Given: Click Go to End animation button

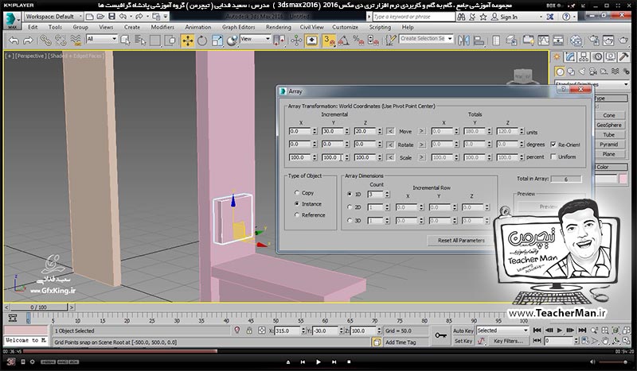Looking at the screenshot, I should point(582,330).
